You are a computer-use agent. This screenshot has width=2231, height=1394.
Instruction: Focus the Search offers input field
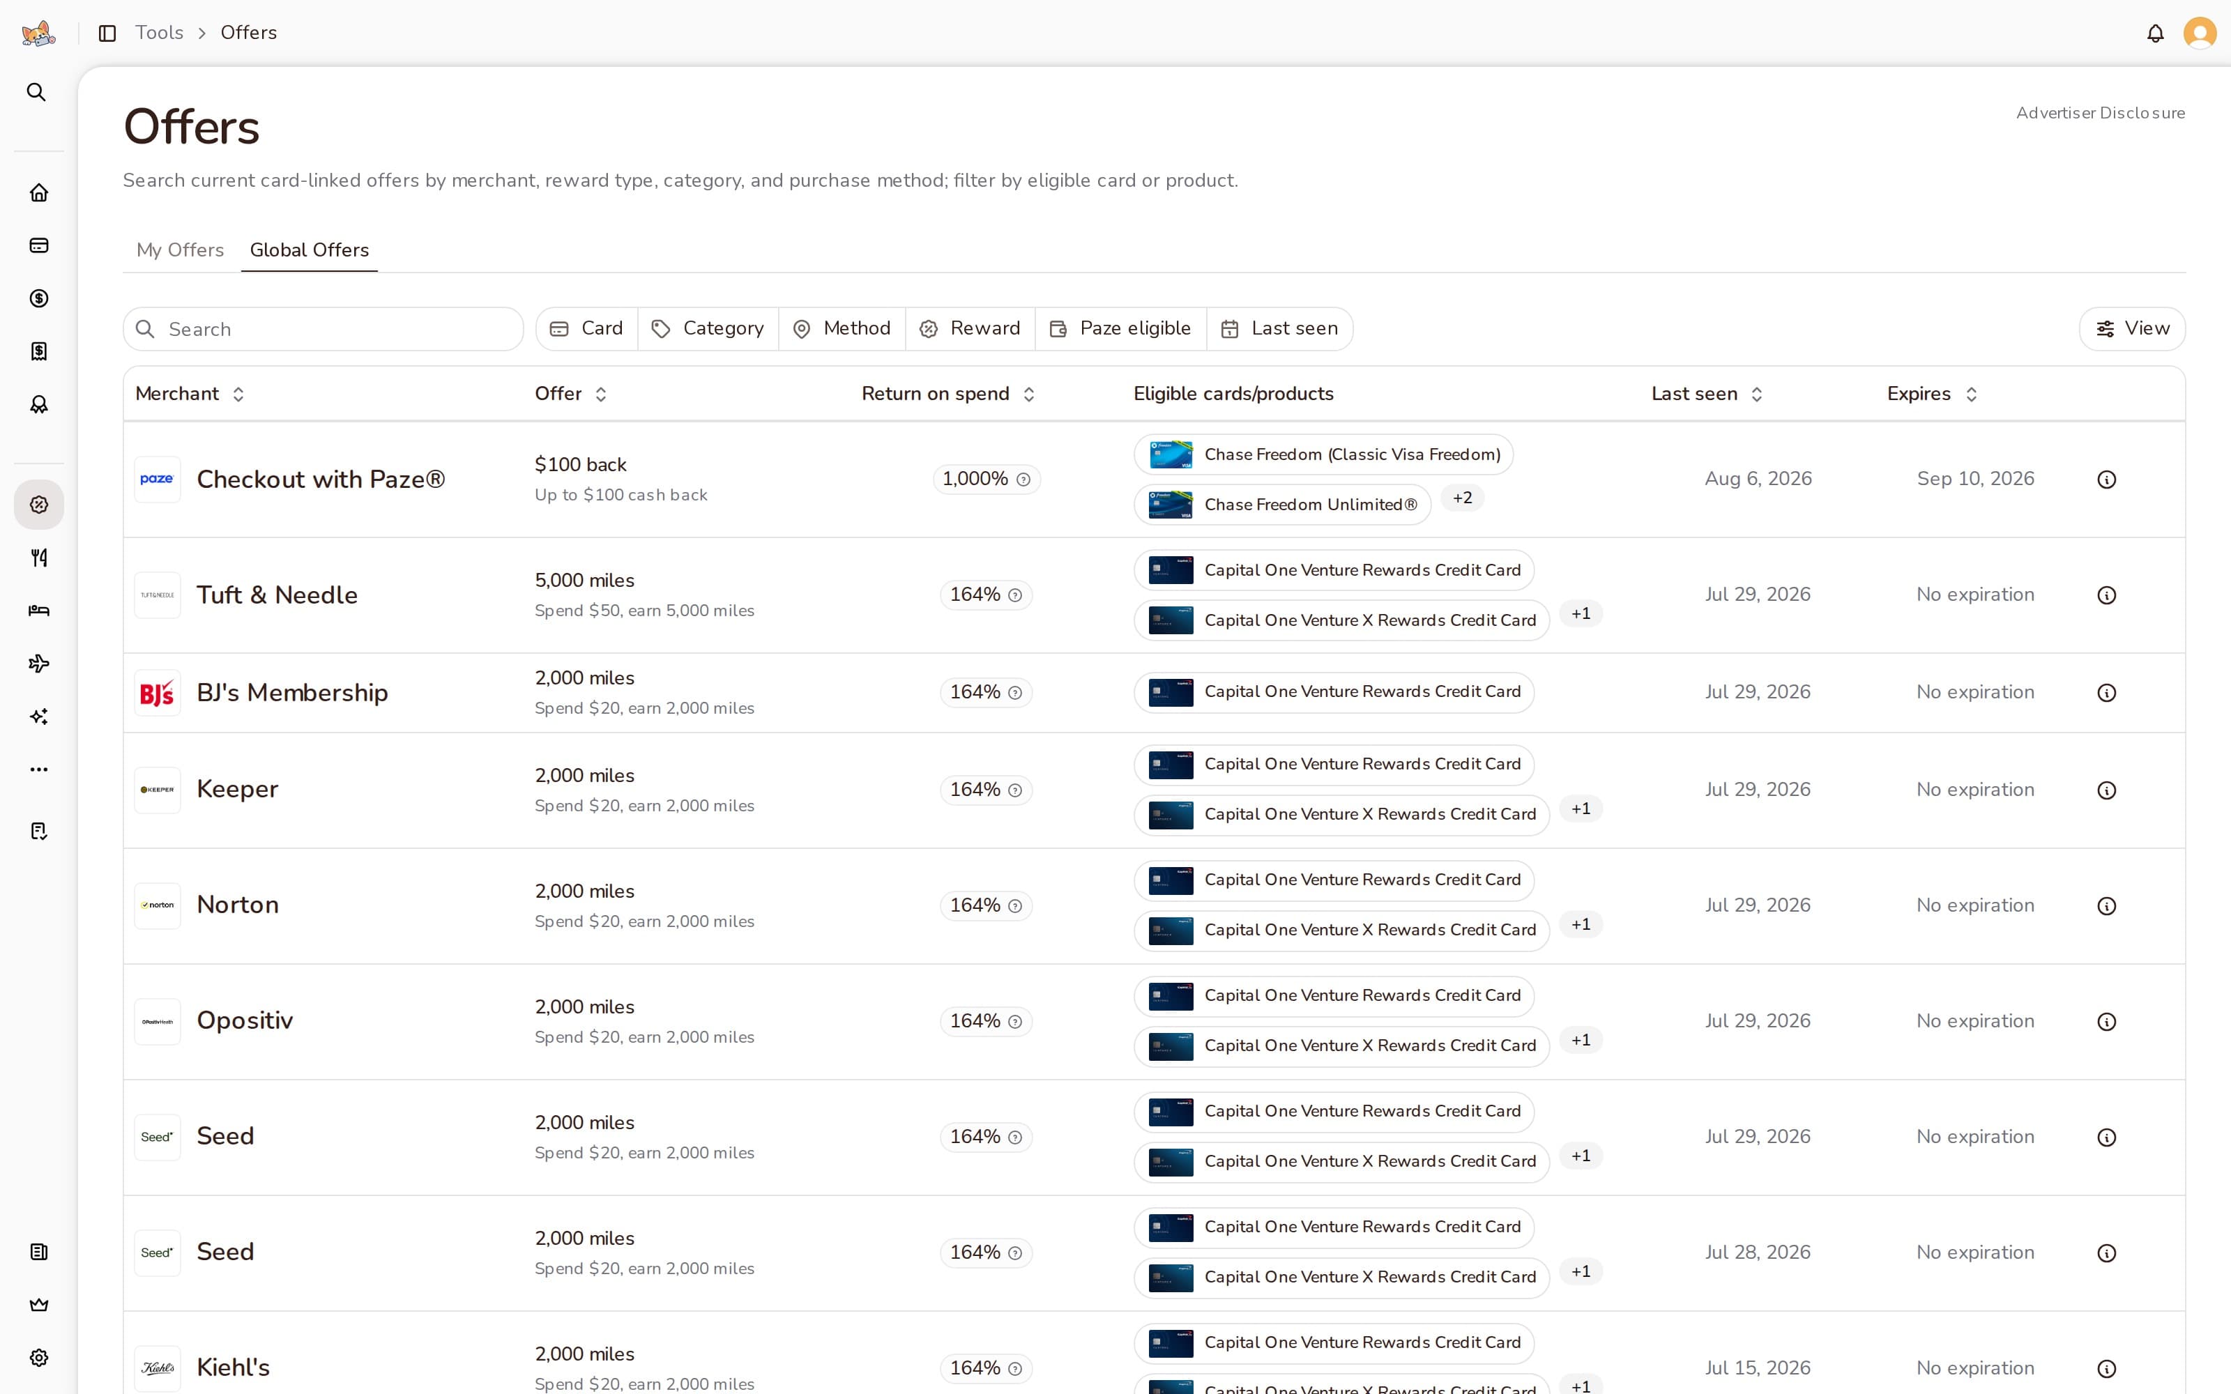click(323, 329)
